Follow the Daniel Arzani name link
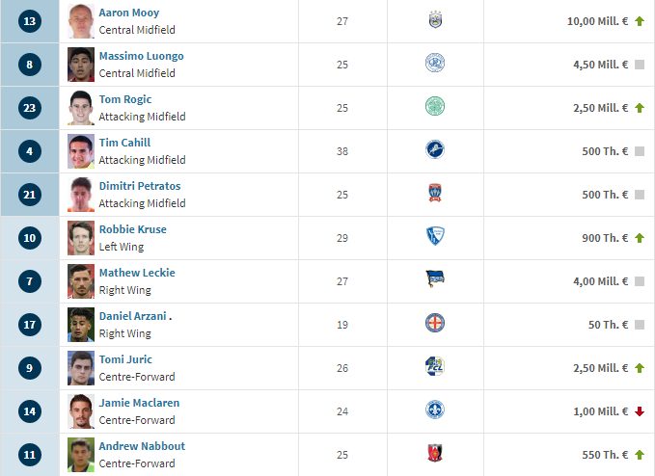Image resolution: width=655 pixels, height=476 pixels. pos(132,316)
